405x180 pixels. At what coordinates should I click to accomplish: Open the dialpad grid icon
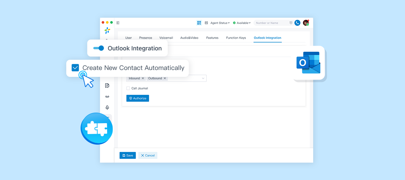click(x=291, y=23)
